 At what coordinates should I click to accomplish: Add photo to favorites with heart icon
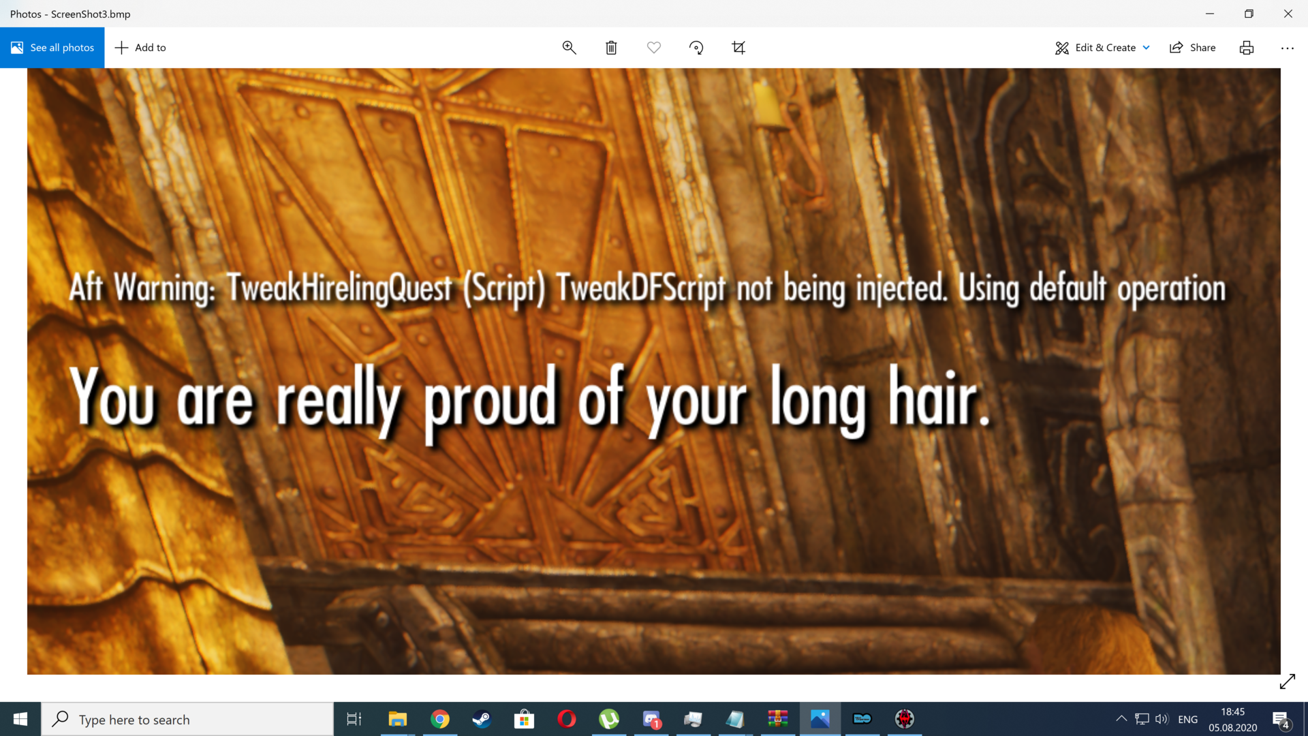(x=654, y=48)
